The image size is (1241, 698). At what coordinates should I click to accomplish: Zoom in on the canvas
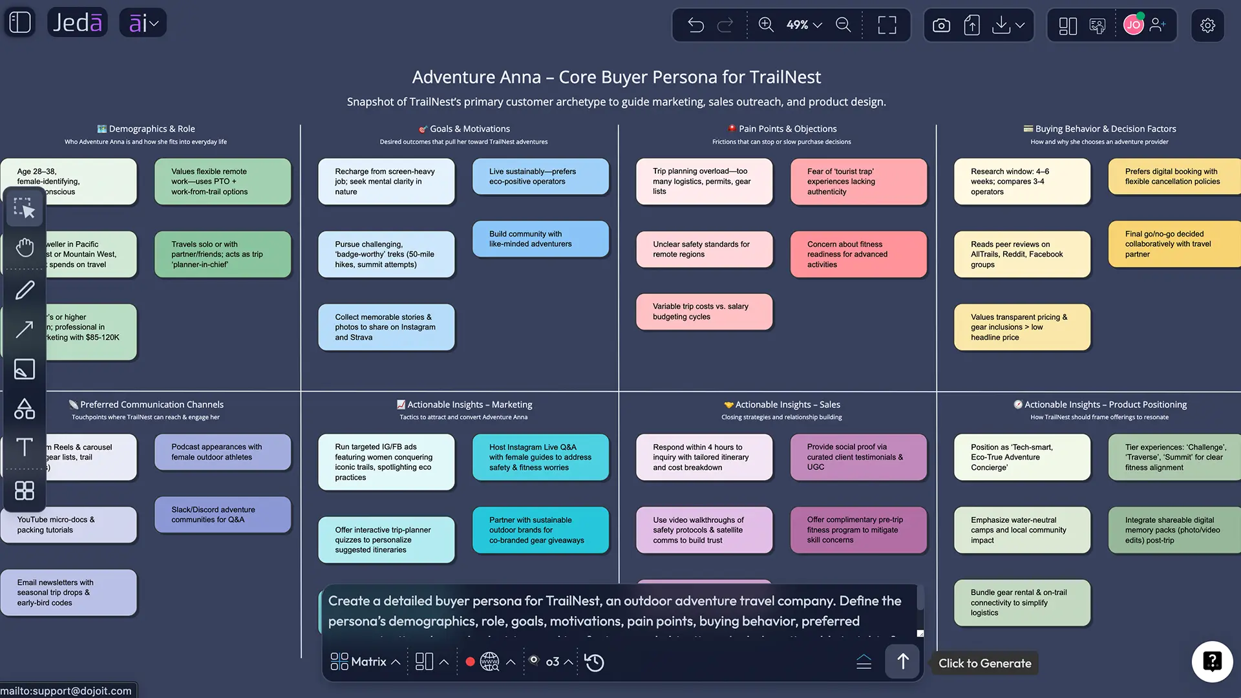[766, 25]
